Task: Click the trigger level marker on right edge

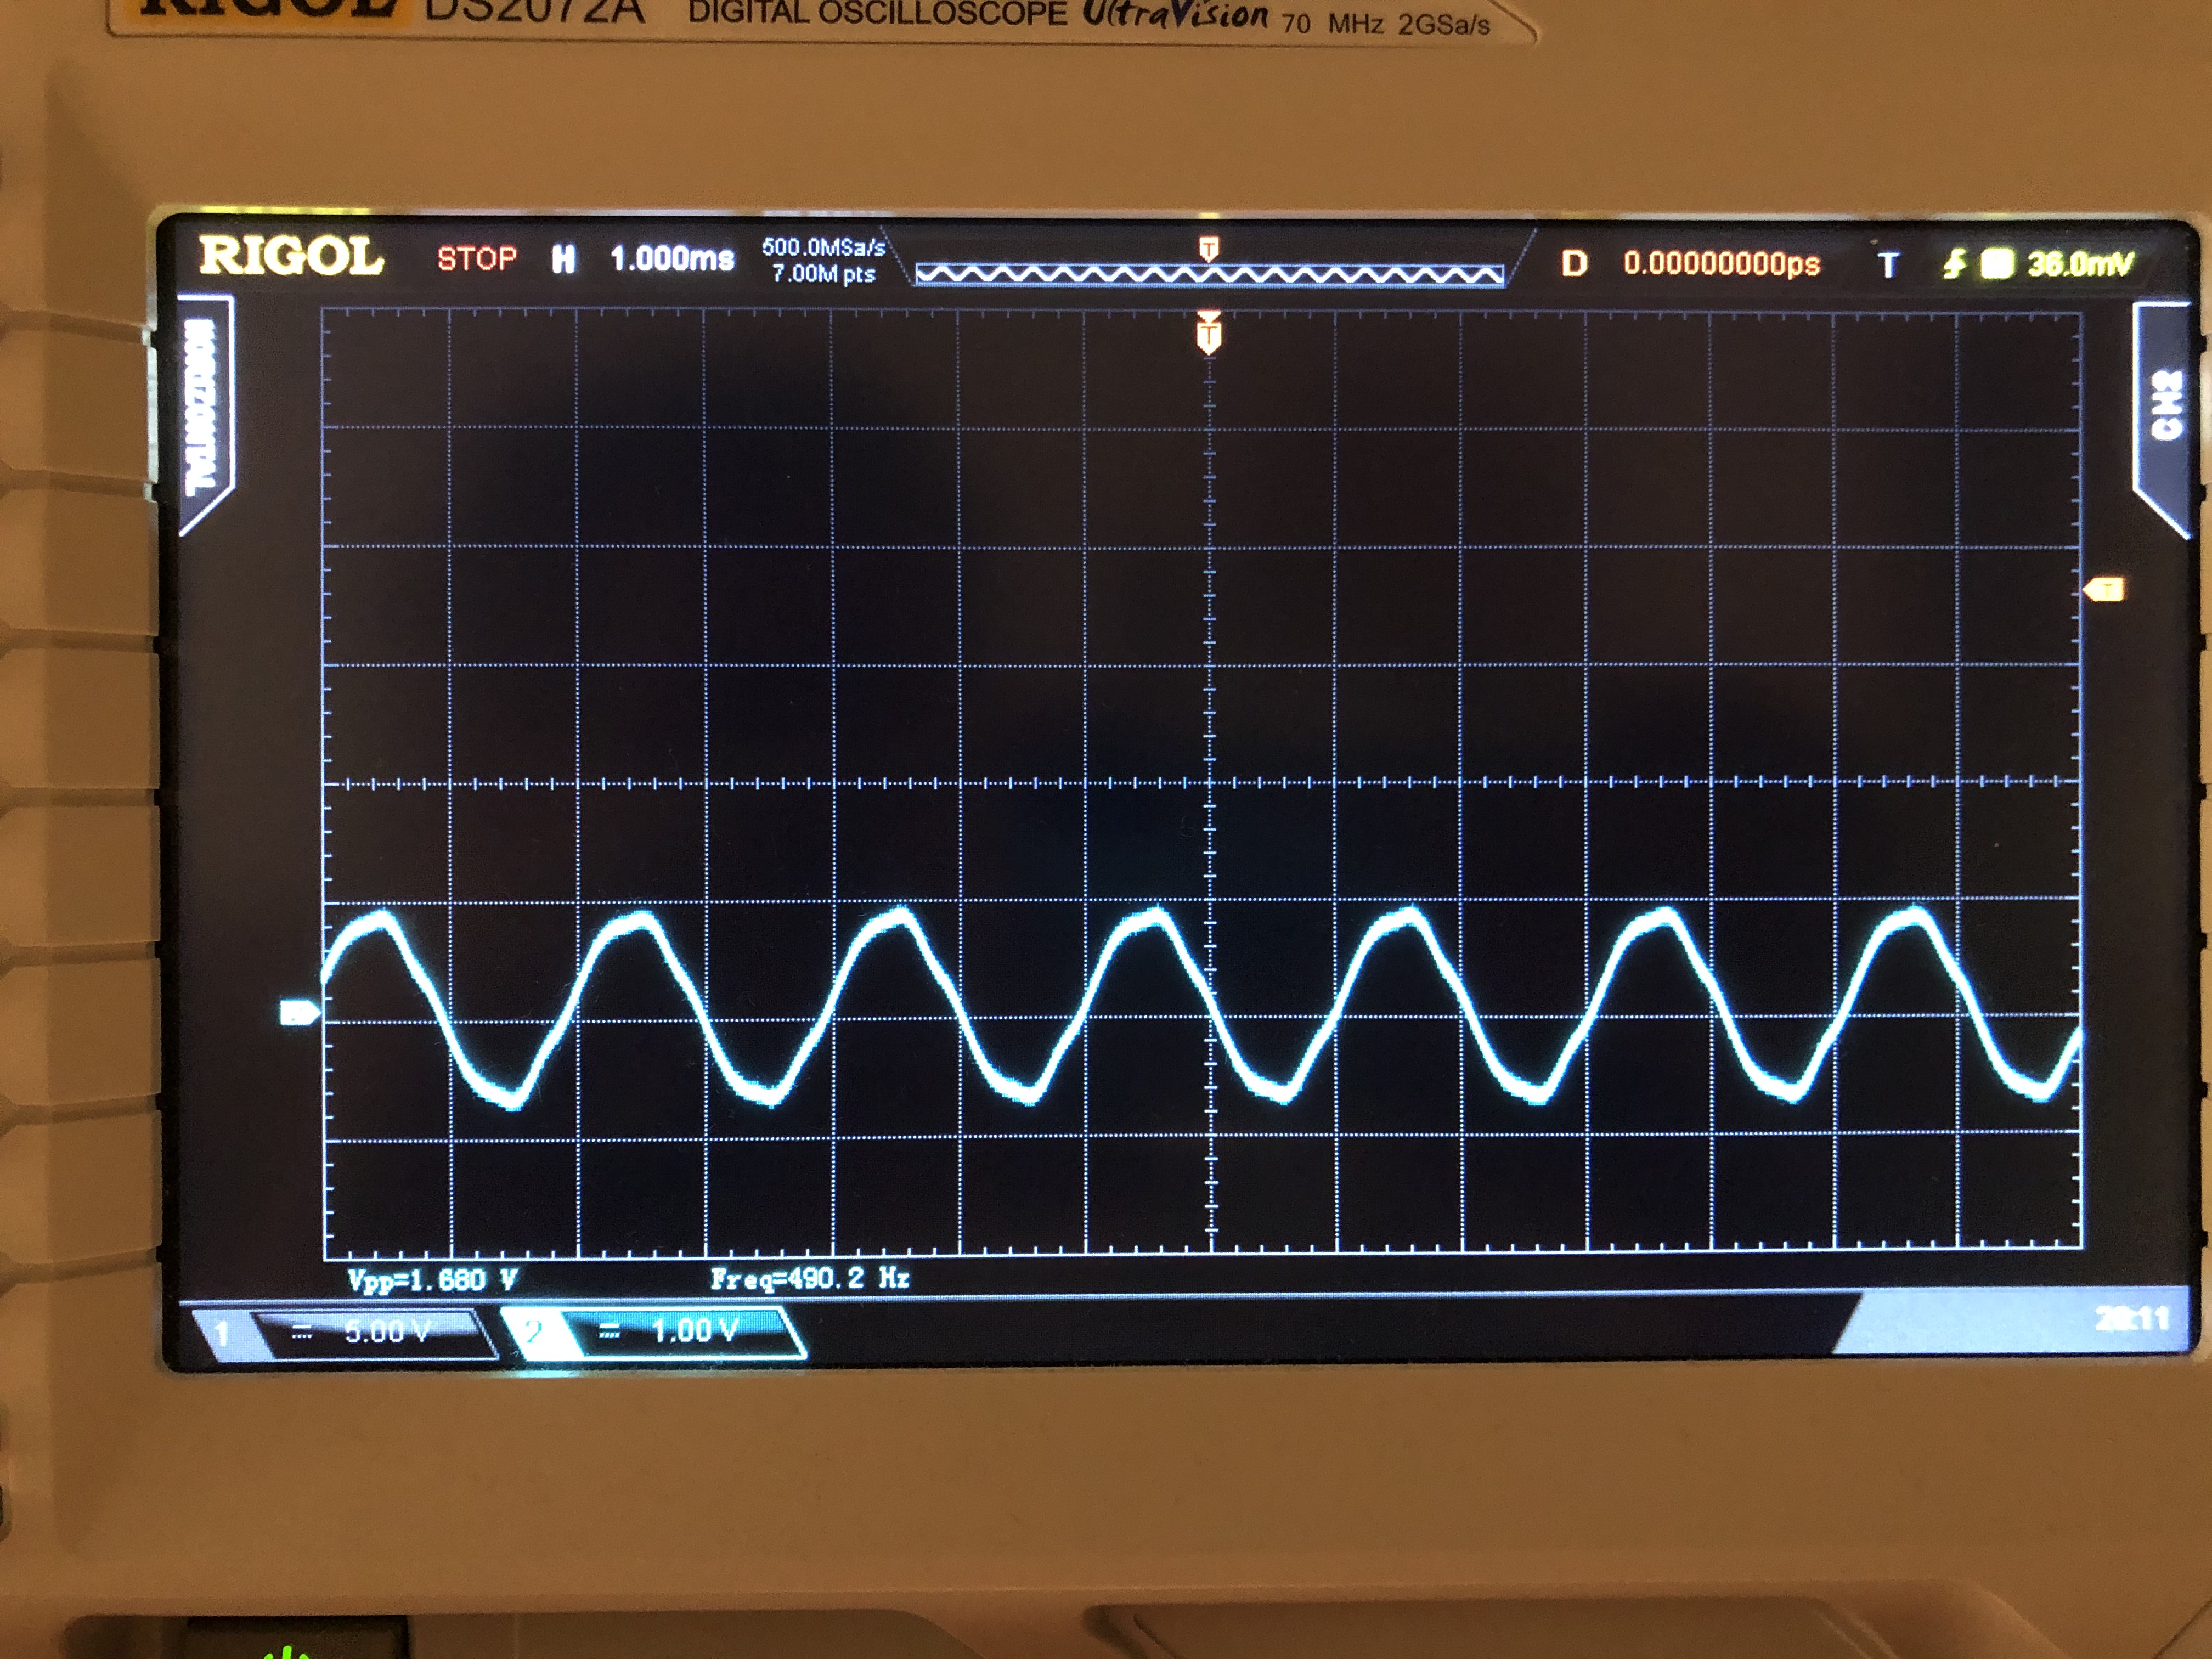Action: point(2105,590)
